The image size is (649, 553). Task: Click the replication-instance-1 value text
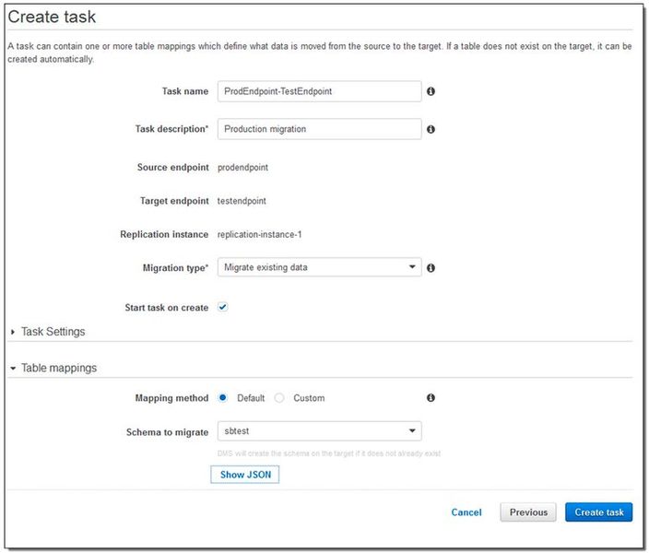tap(260, 234)
